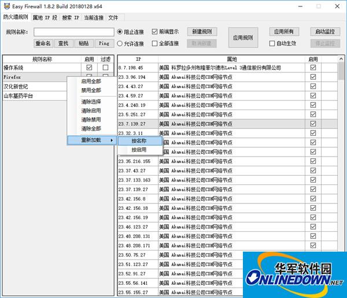Choose 清除全部 in the context menu
The width and height of the screenshot is (347, 298).
point(91,129)
